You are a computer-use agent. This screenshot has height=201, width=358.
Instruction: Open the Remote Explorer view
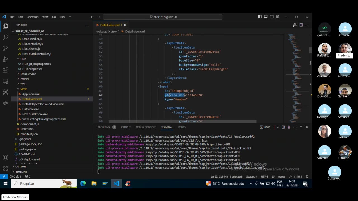(x=5, y=81)
